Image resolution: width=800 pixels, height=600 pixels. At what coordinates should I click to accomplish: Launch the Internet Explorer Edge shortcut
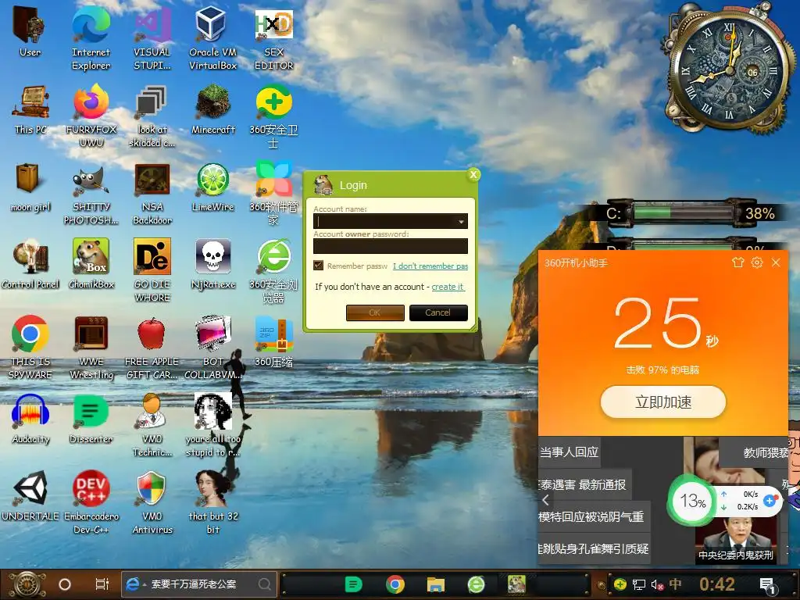pos(91,38)
